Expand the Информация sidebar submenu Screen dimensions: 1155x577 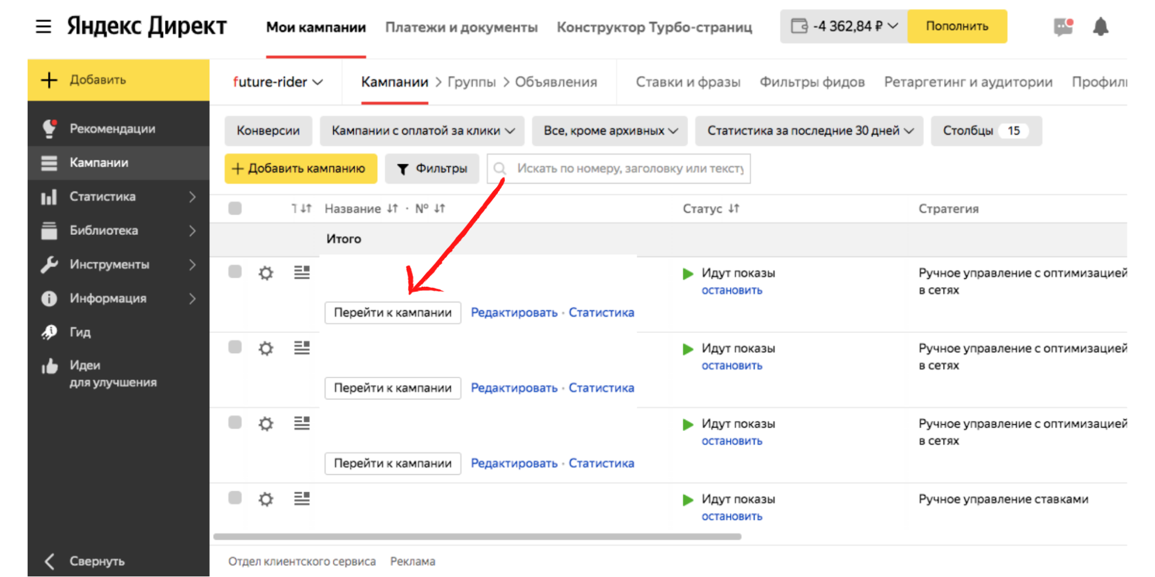pos(192,298)
